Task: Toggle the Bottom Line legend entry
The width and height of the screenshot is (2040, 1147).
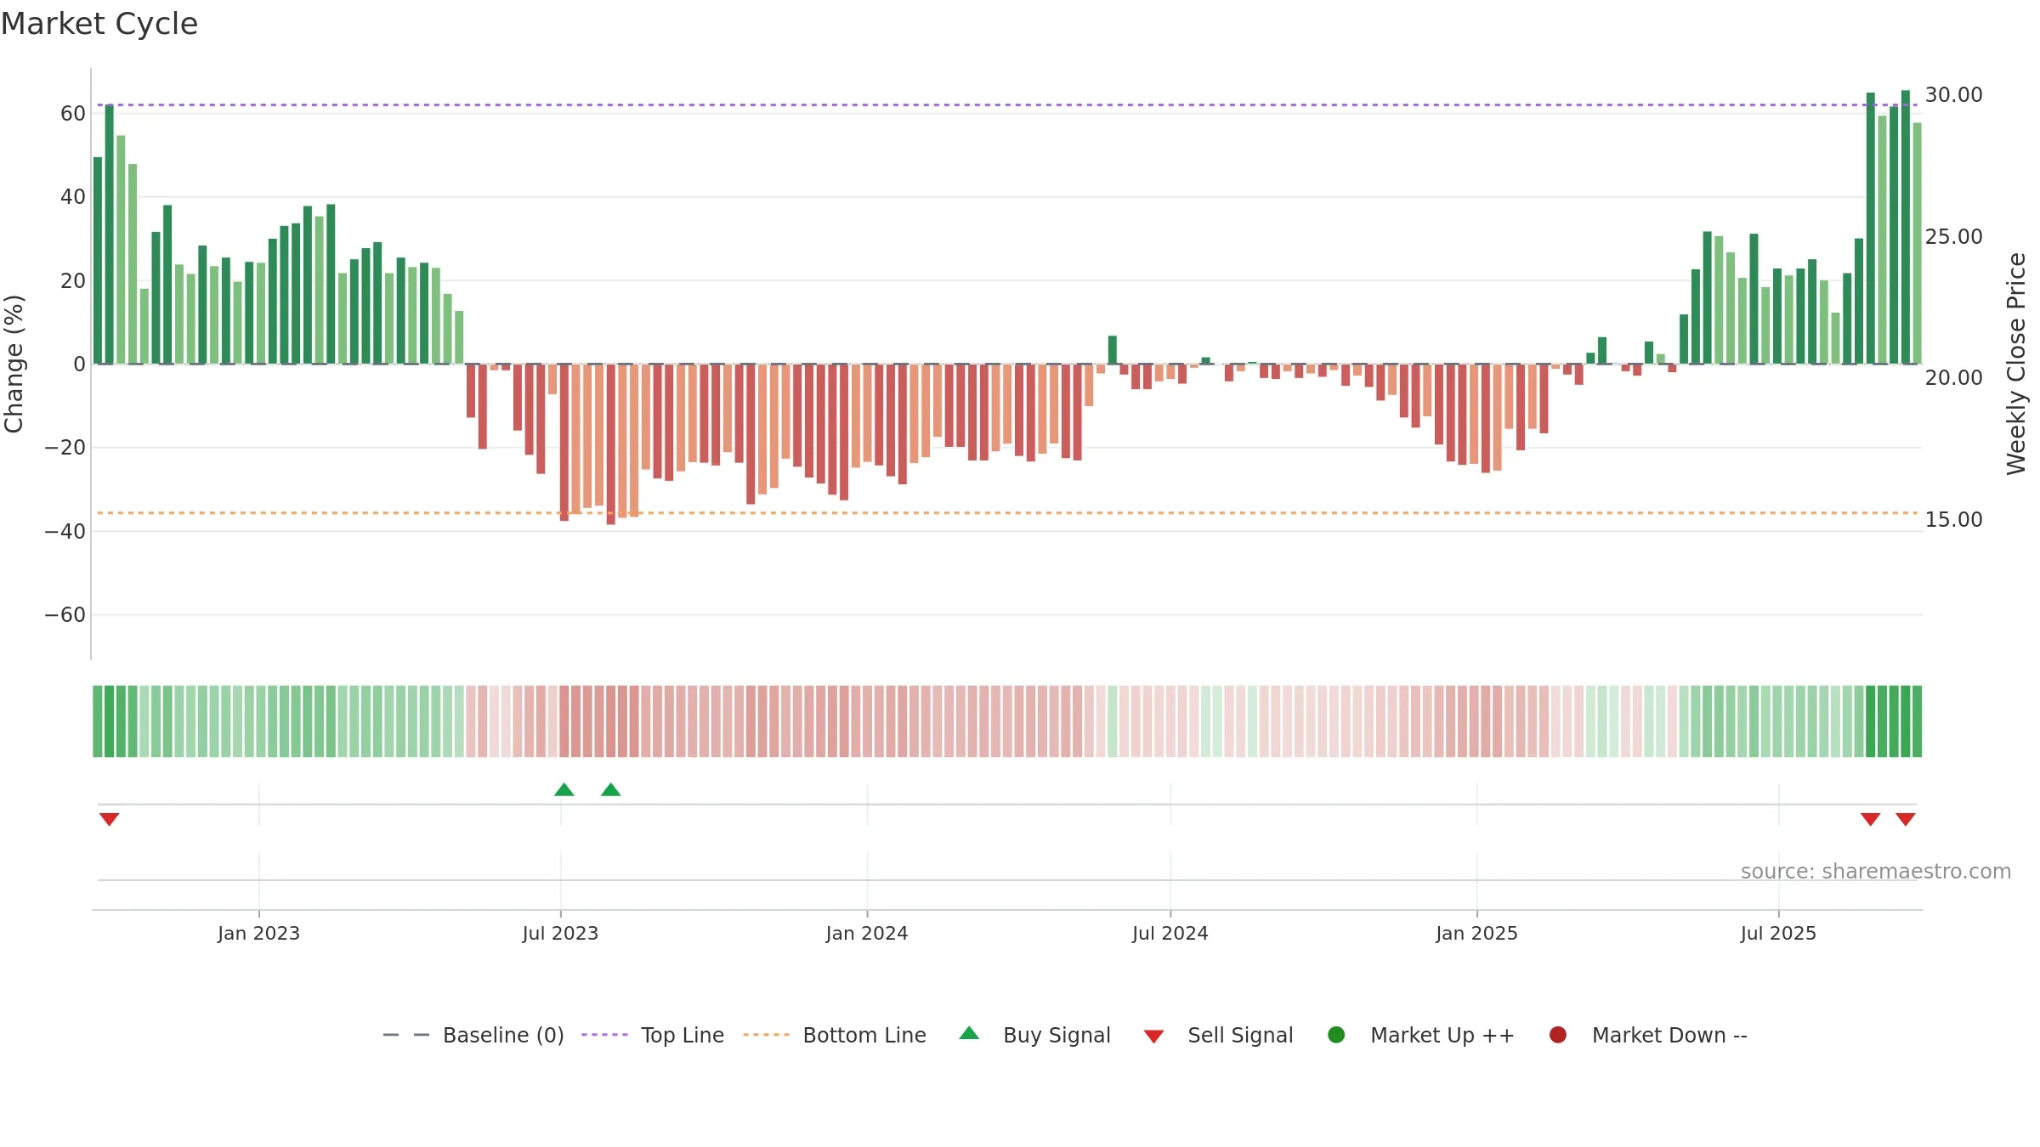Action: (835, 1035)
